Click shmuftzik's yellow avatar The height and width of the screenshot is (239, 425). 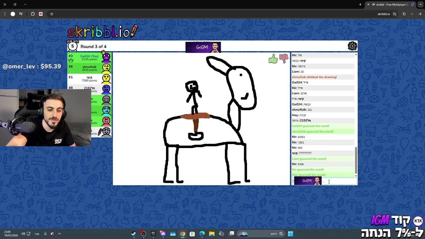[x=106, y=68]
